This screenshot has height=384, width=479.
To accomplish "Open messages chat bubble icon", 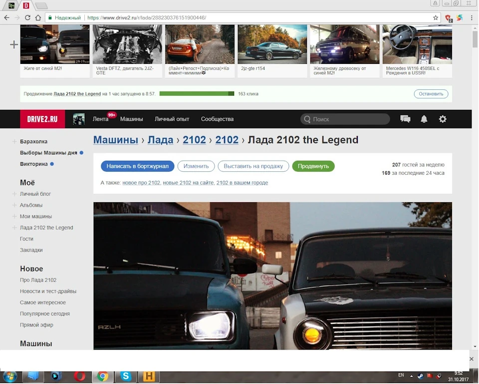I will click(x=405, y=119).
